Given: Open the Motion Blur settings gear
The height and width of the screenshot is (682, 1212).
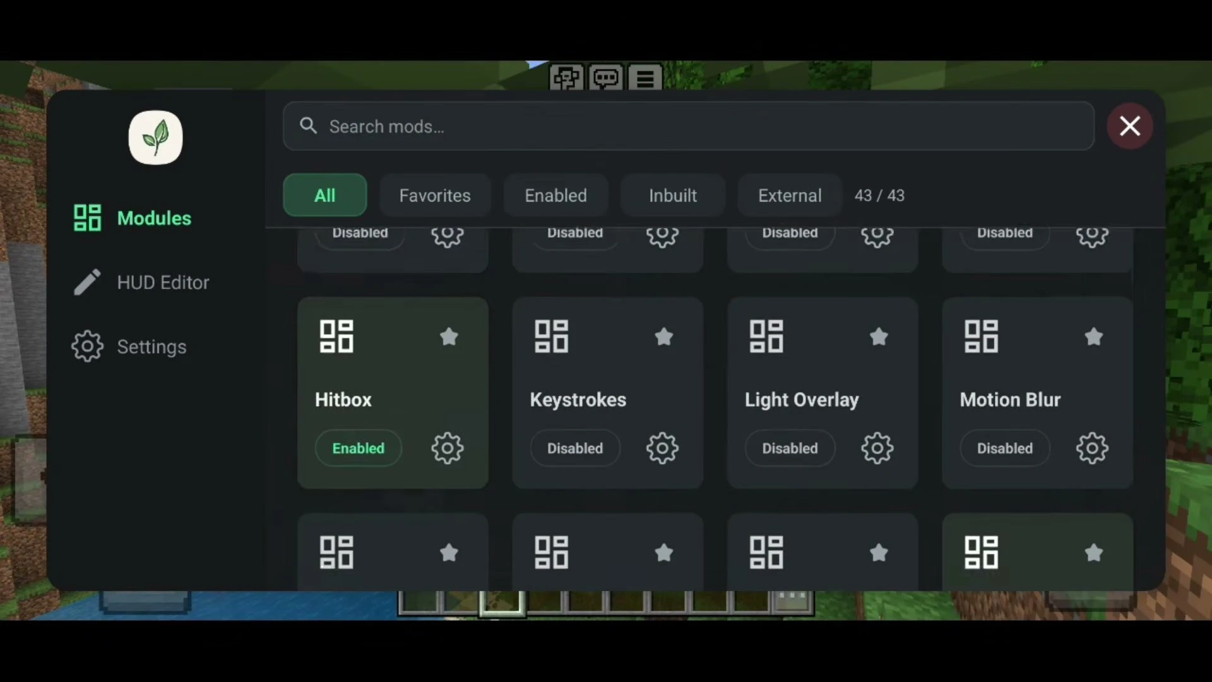Looking at the screenshot, I should tap(1092, 448).
